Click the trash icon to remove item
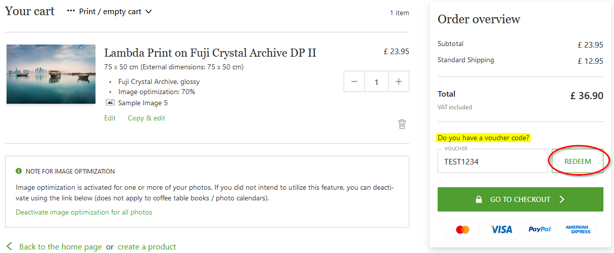Screen dimensions: 614x253 pyautogui.click(x=402, y=124)
